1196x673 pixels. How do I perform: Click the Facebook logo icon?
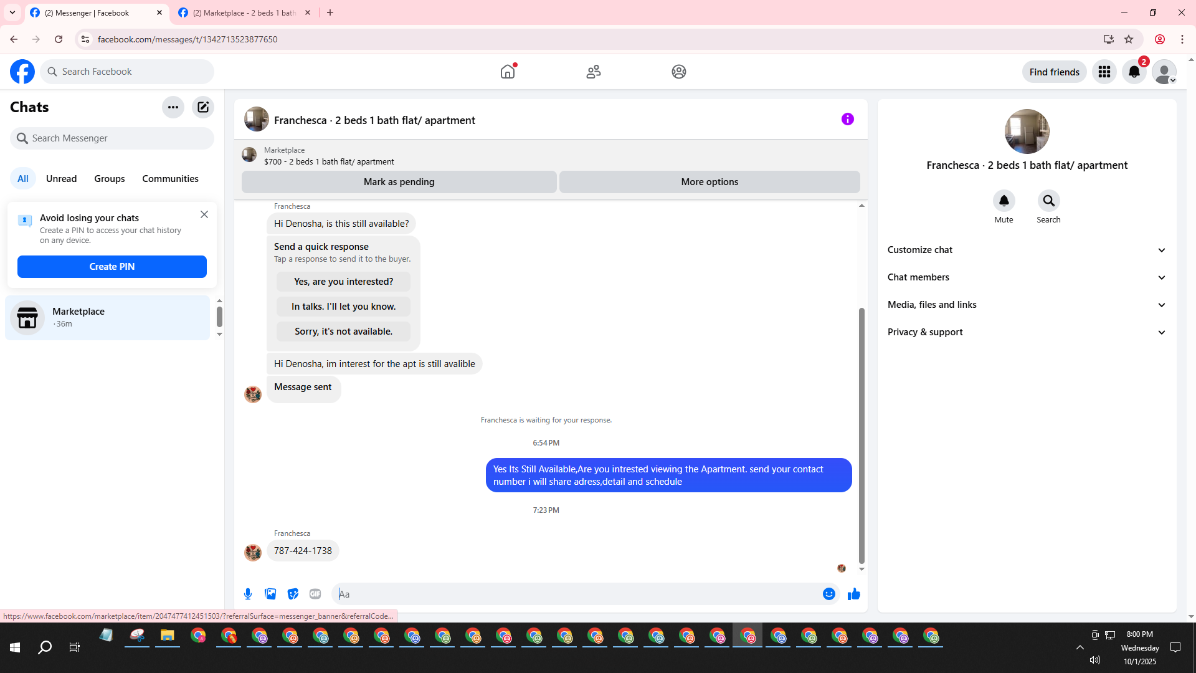coord(22,72)
